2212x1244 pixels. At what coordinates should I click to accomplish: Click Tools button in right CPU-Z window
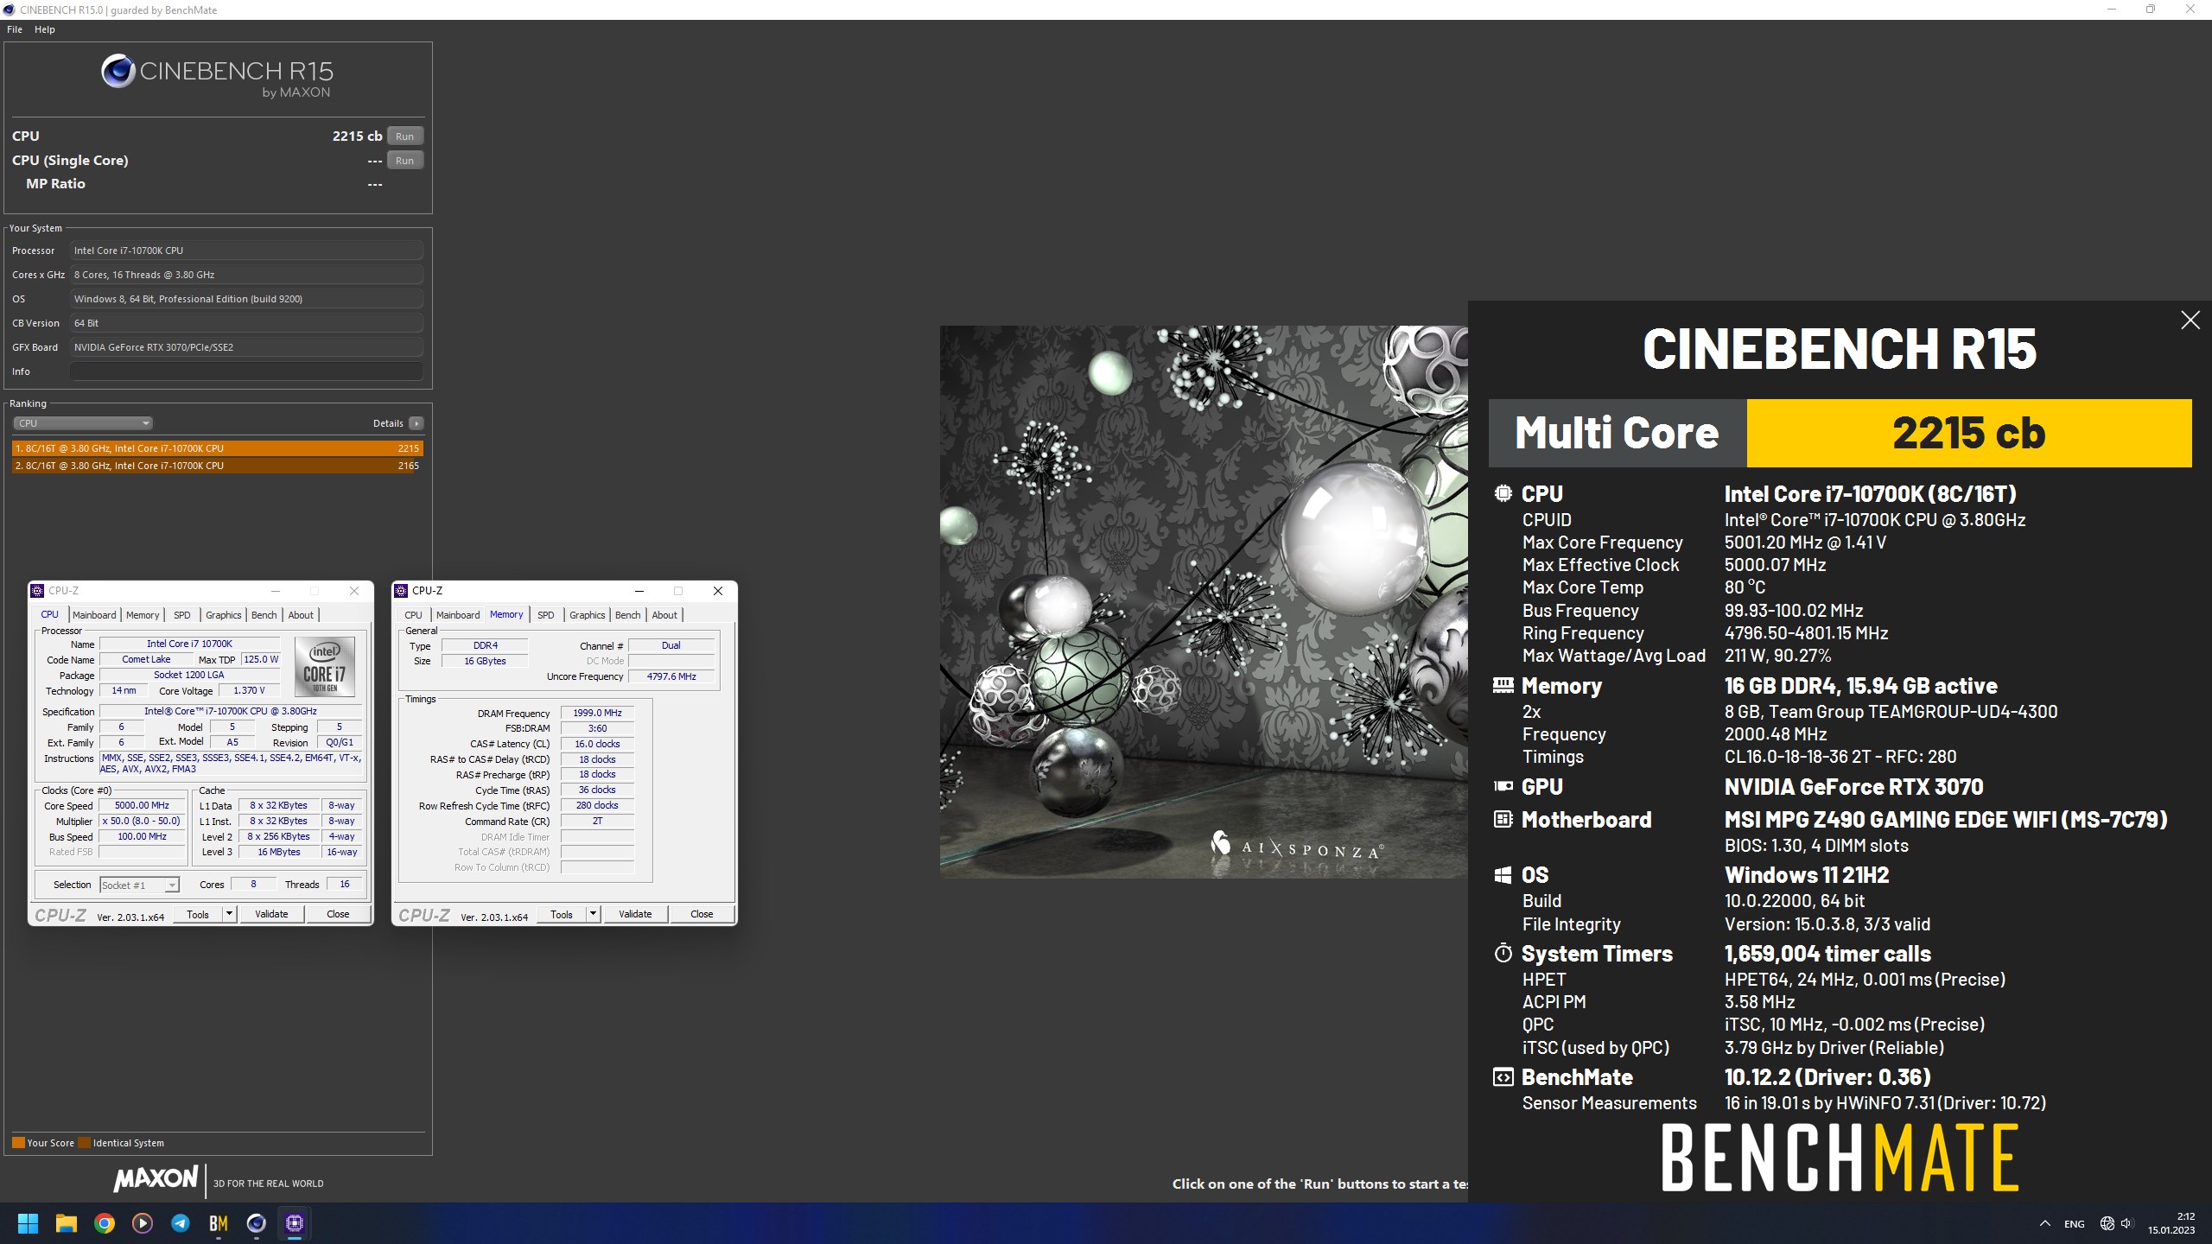click(562, 914)
